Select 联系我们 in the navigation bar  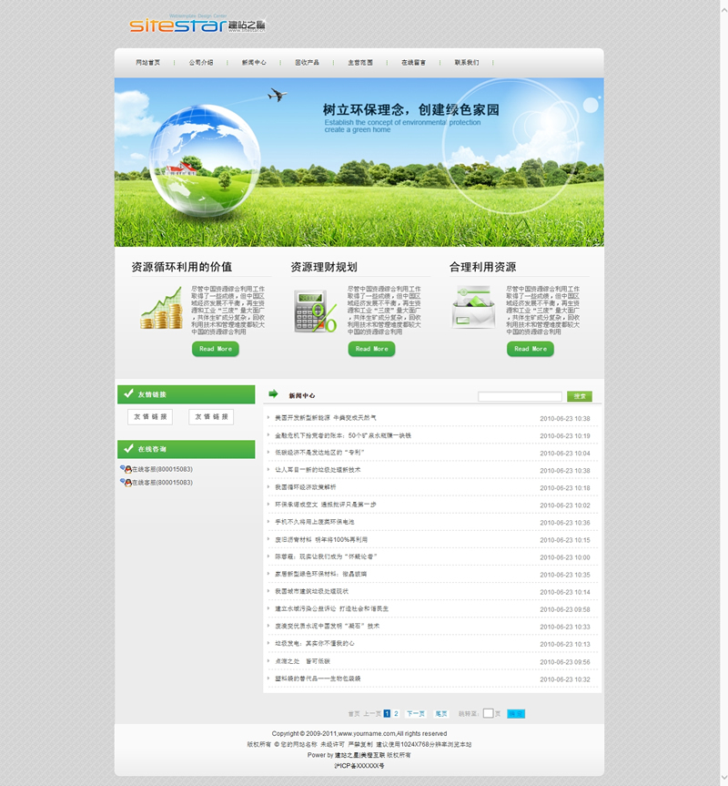467,63
